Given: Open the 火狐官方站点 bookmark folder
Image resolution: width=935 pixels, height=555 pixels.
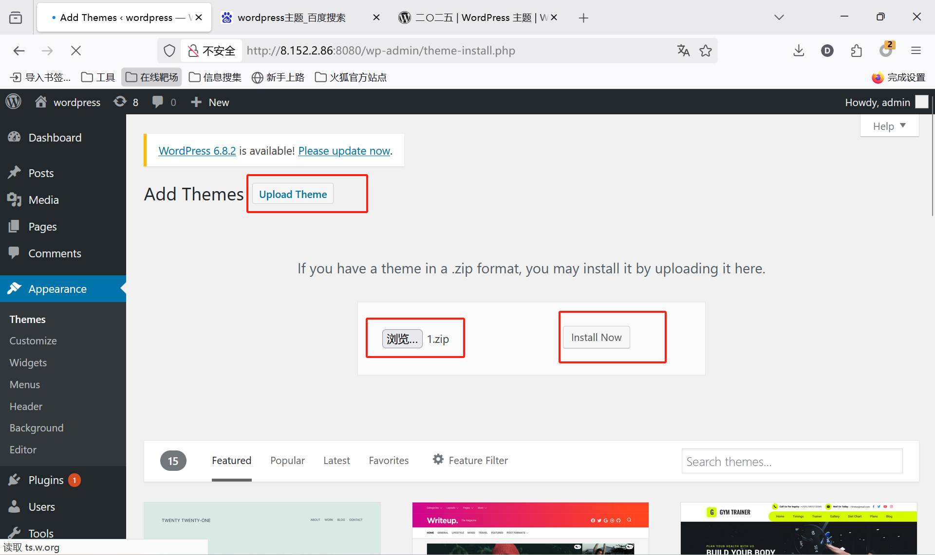Looking at the screenshot, I should 351,77.
